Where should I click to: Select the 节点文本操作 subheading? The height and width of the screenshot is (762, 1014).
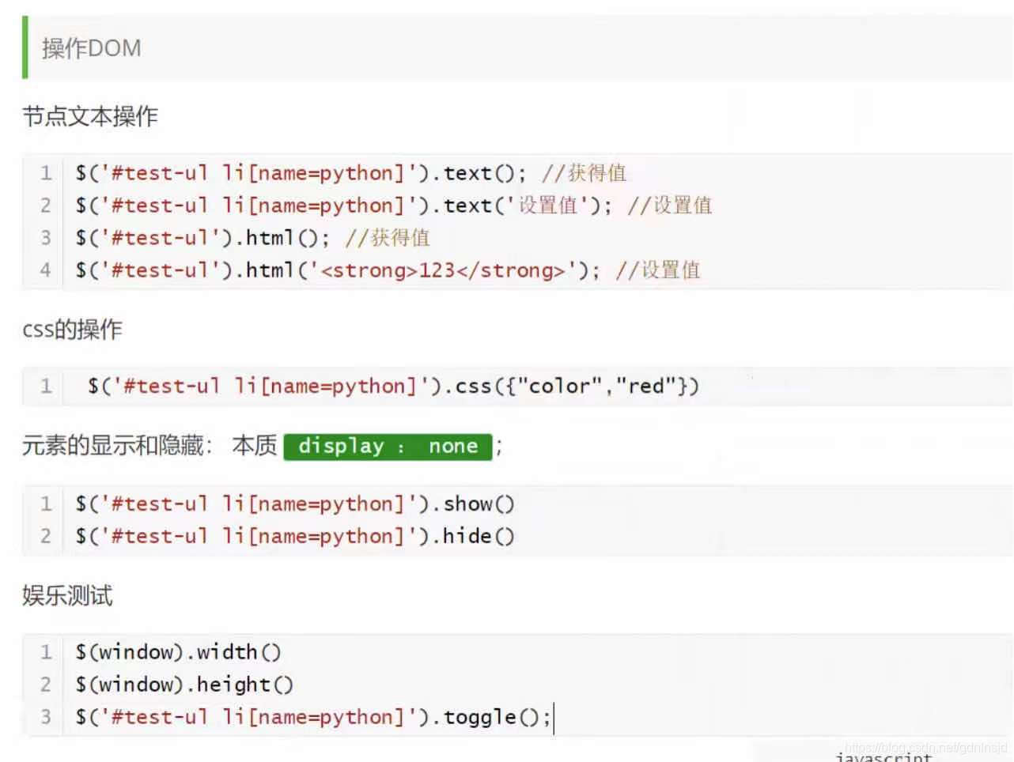pyautogui.click(x=90, y=116)
